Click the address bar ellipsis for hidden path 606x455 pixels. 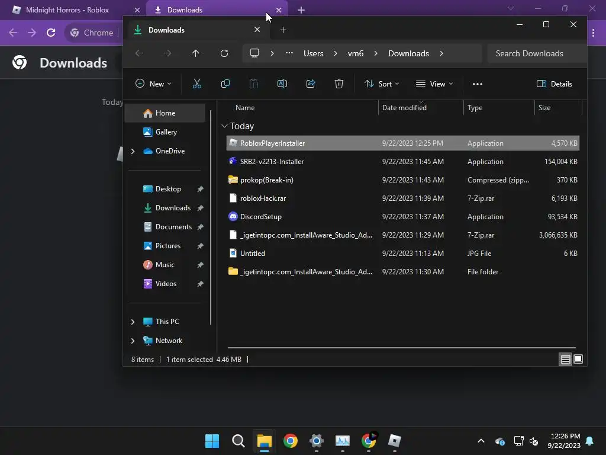[289, 53]
